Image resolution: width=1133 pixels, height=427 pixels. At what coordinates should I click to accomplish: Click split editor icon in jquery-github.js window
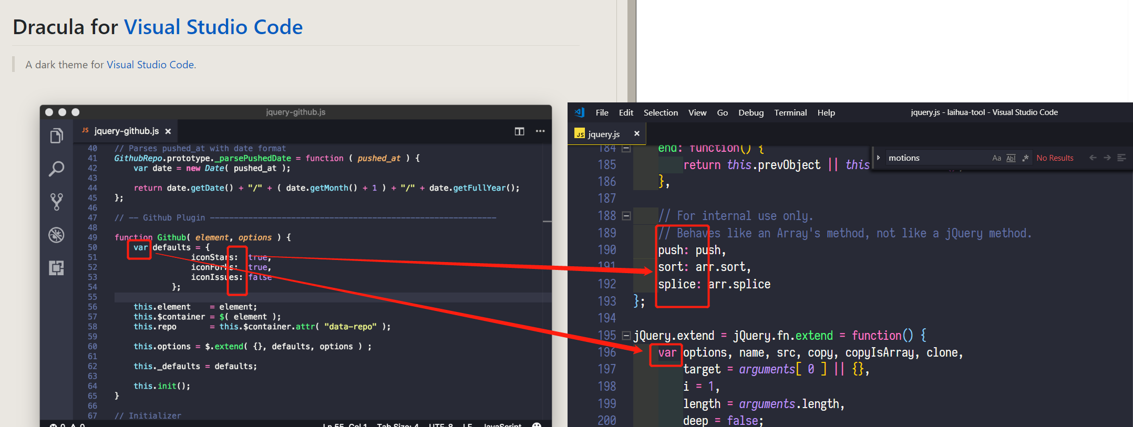click(519, 131)
